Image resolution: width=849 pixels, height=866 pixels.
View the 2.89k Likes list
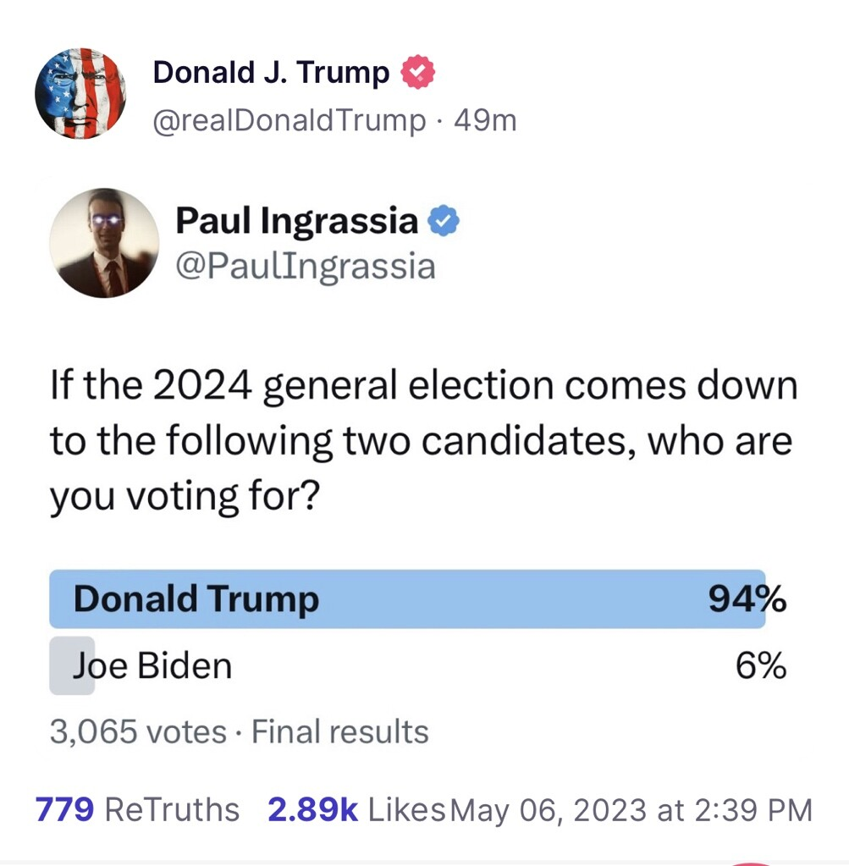click(x=356, y=809)
